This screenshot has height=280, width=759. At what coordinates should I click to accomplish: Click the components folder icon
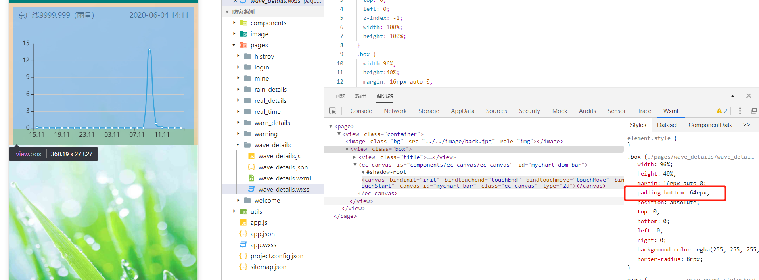click(243, 23)
